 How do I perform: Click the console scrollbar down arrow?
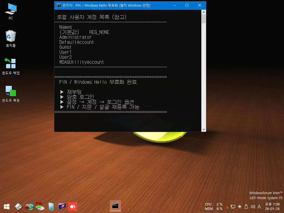204,129
